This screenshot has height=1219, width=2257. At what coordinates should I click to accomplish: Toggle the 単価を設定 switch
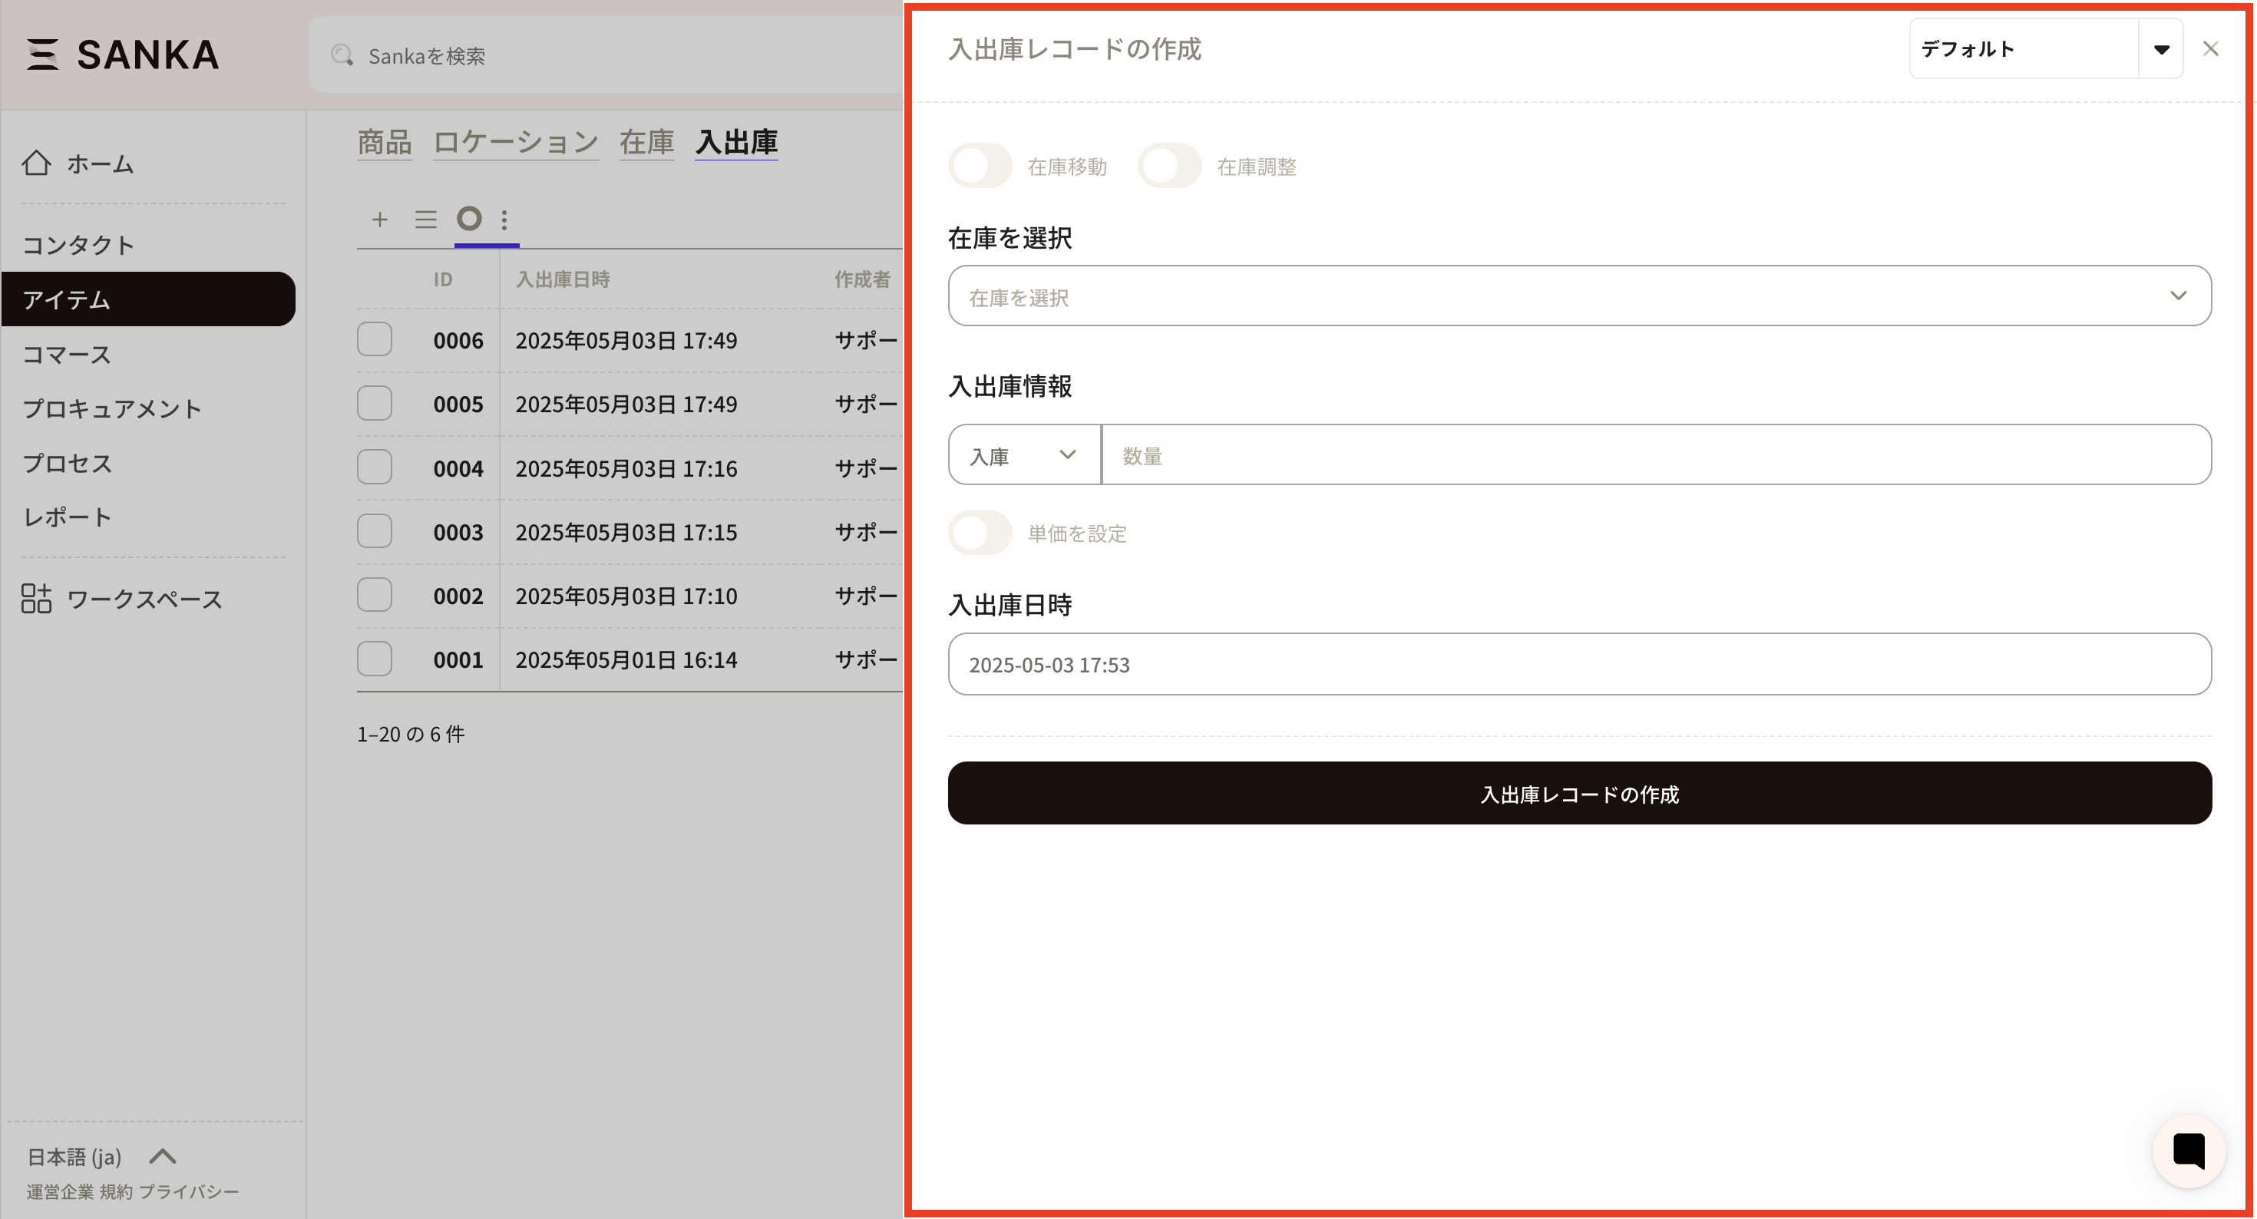point(980,533)
